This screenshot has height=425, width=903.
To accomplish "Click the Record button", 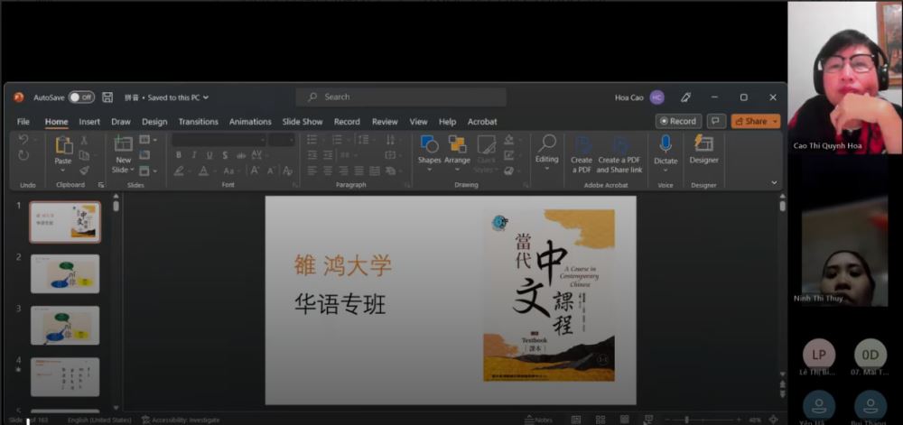I will pyautogui.click(x=678, y=121).
